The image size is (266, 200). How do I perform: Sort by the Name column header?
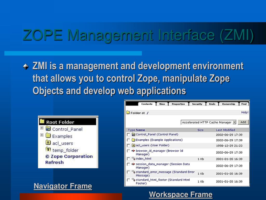(140, 130)
